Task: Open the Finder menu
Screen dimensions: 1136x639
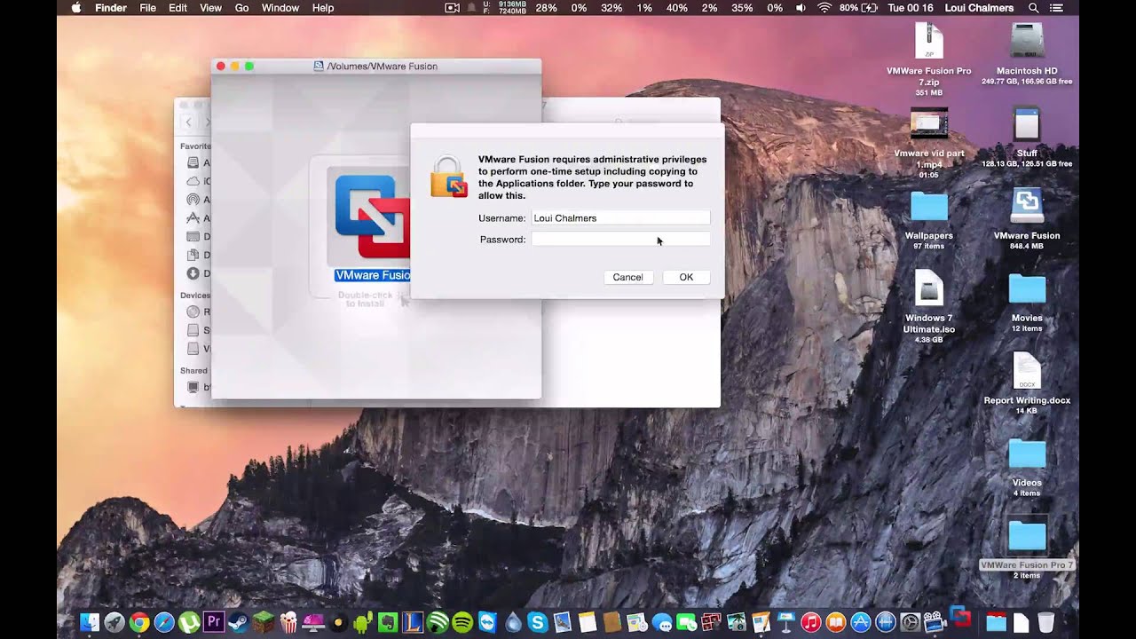Action: pos(111,8)
